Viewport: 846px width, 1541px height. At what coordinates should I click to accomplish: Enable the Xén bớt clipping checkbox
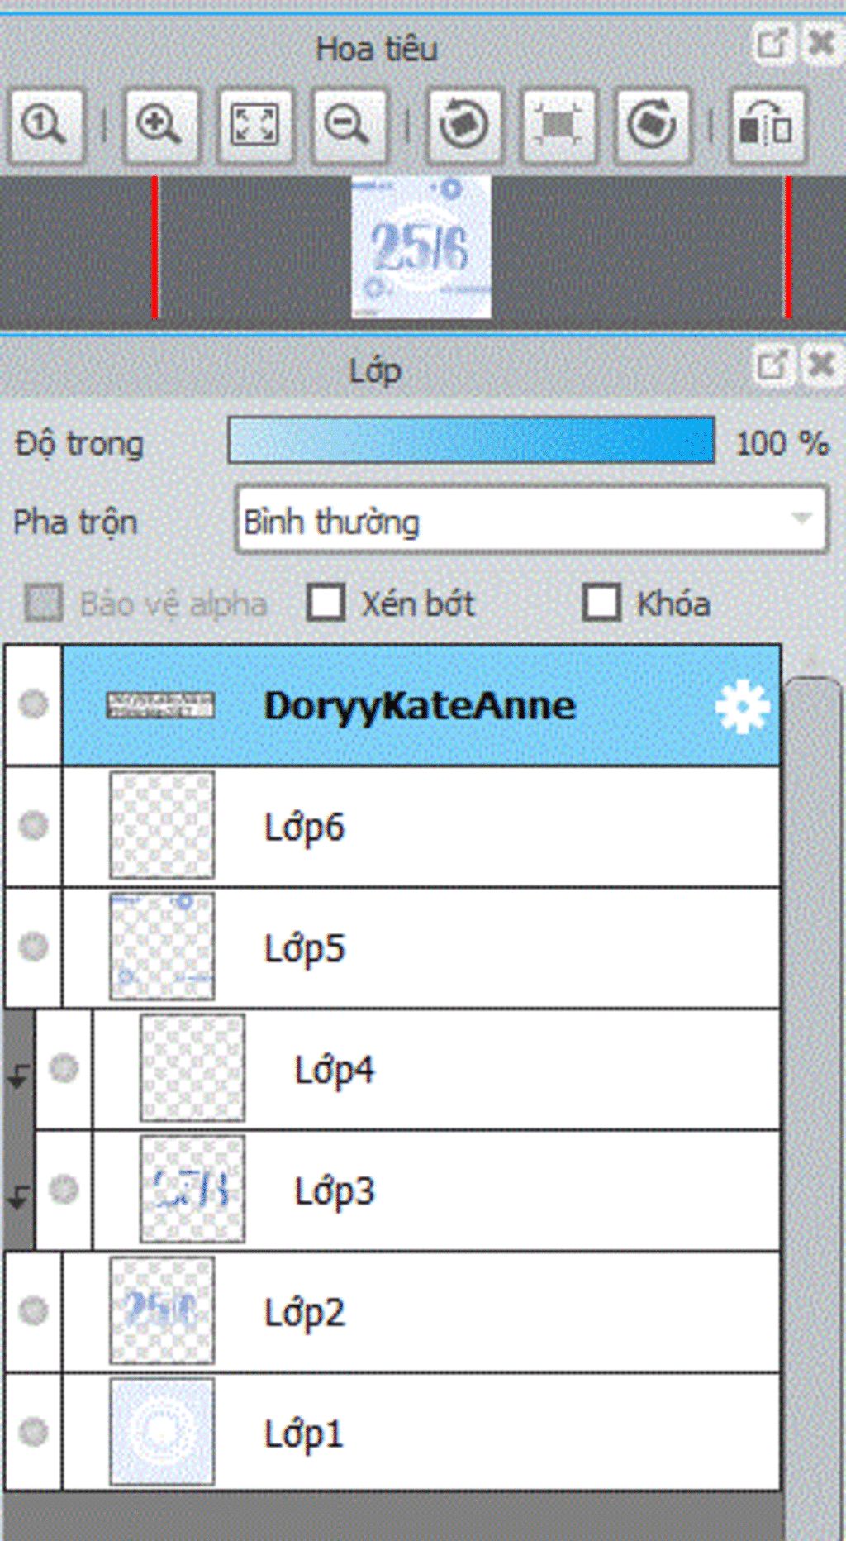(326, 603)
